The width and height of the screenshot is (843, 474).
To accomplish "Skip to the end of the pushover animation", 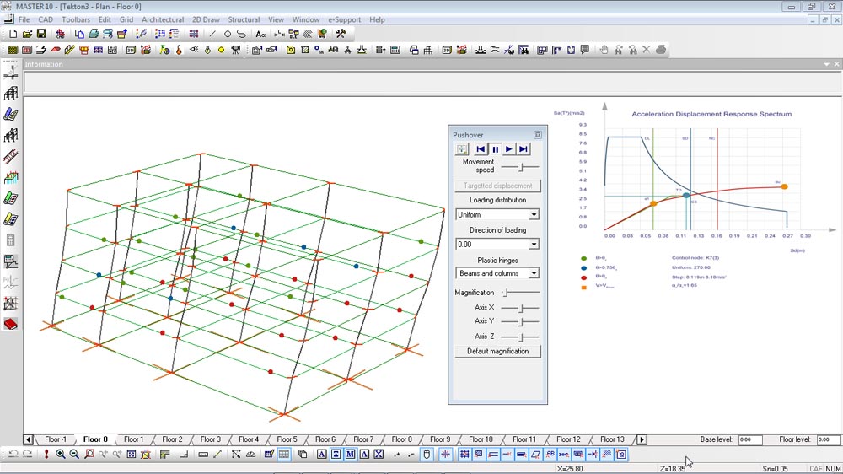I will coord(524,149).
